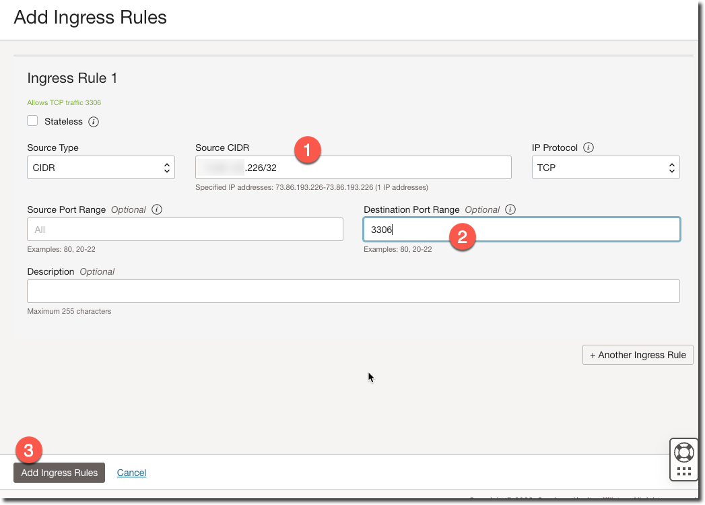This screenshot has height=505, width=705.
Task: Click the Cancel link
Action: click(x=131, y=473)
